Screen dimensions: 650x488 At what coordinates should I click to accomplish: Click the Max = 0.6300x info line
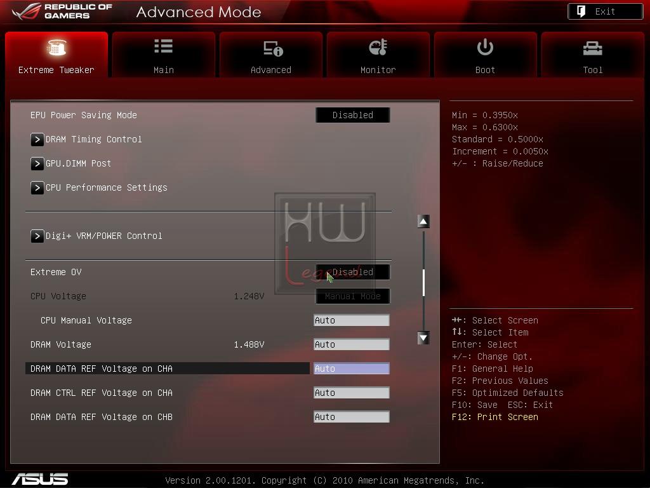485,127
